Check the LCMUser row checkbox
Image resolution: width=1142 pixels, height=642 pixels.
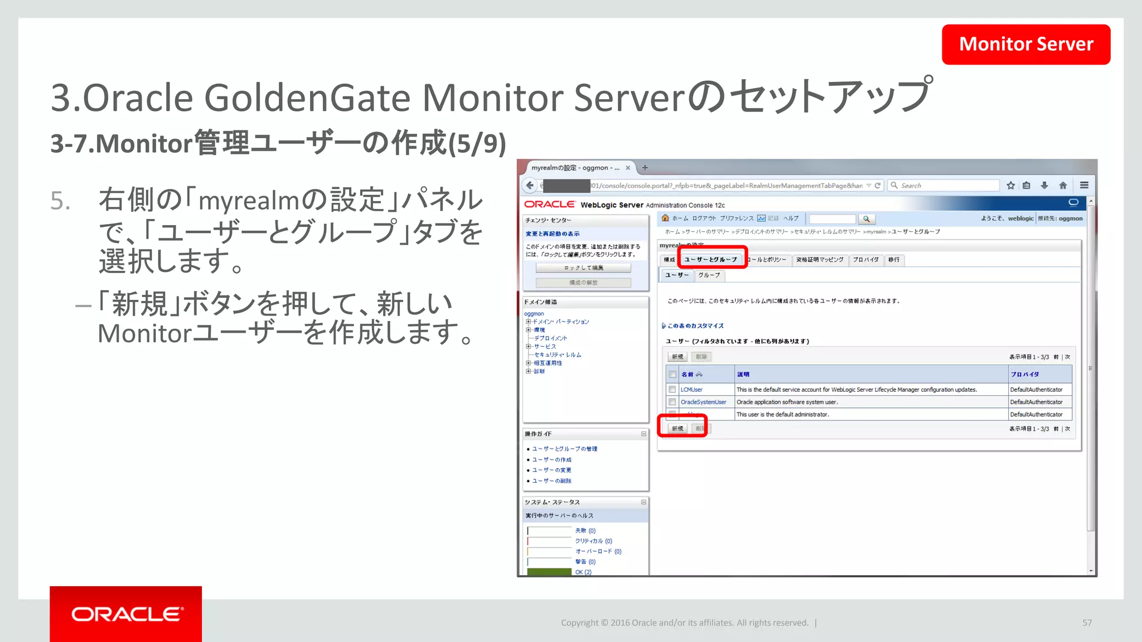coord(672,390)
